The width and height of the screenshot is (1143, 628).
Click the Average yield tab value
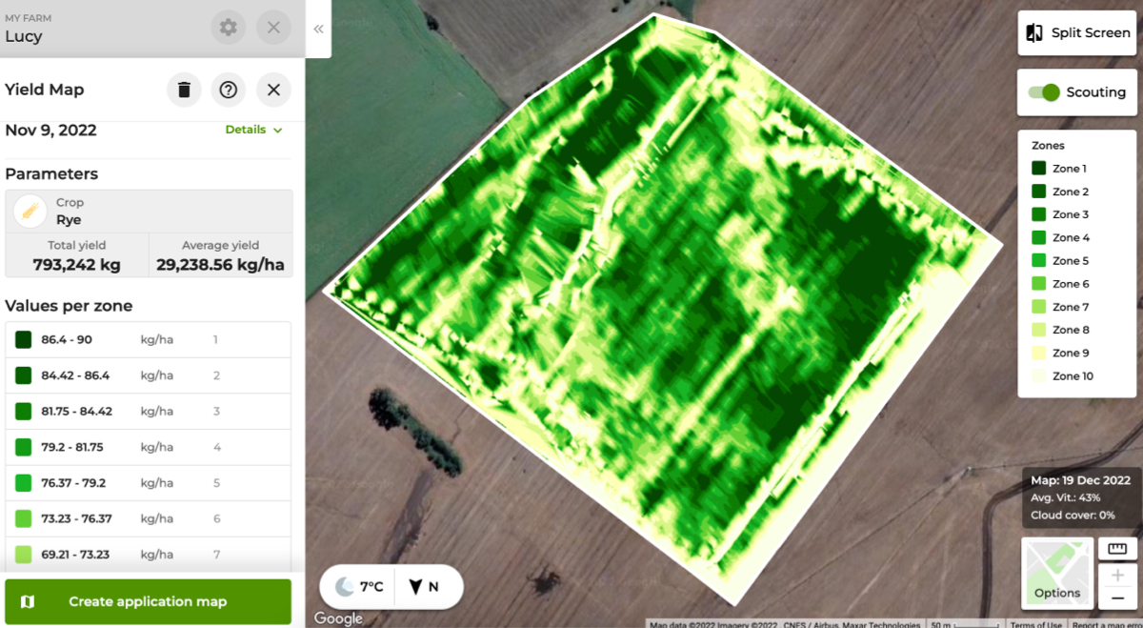coord(220,255)
